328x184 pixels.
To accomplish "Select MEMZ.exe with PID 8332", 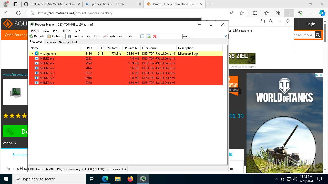I will coord(126,73).
